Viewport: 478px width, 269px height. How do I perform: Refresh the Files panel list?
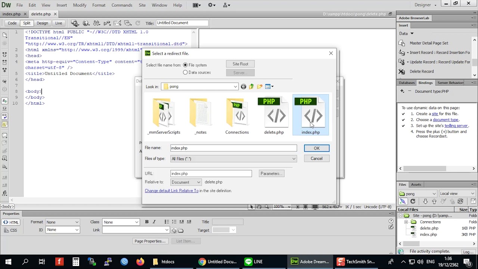point(413,201)
